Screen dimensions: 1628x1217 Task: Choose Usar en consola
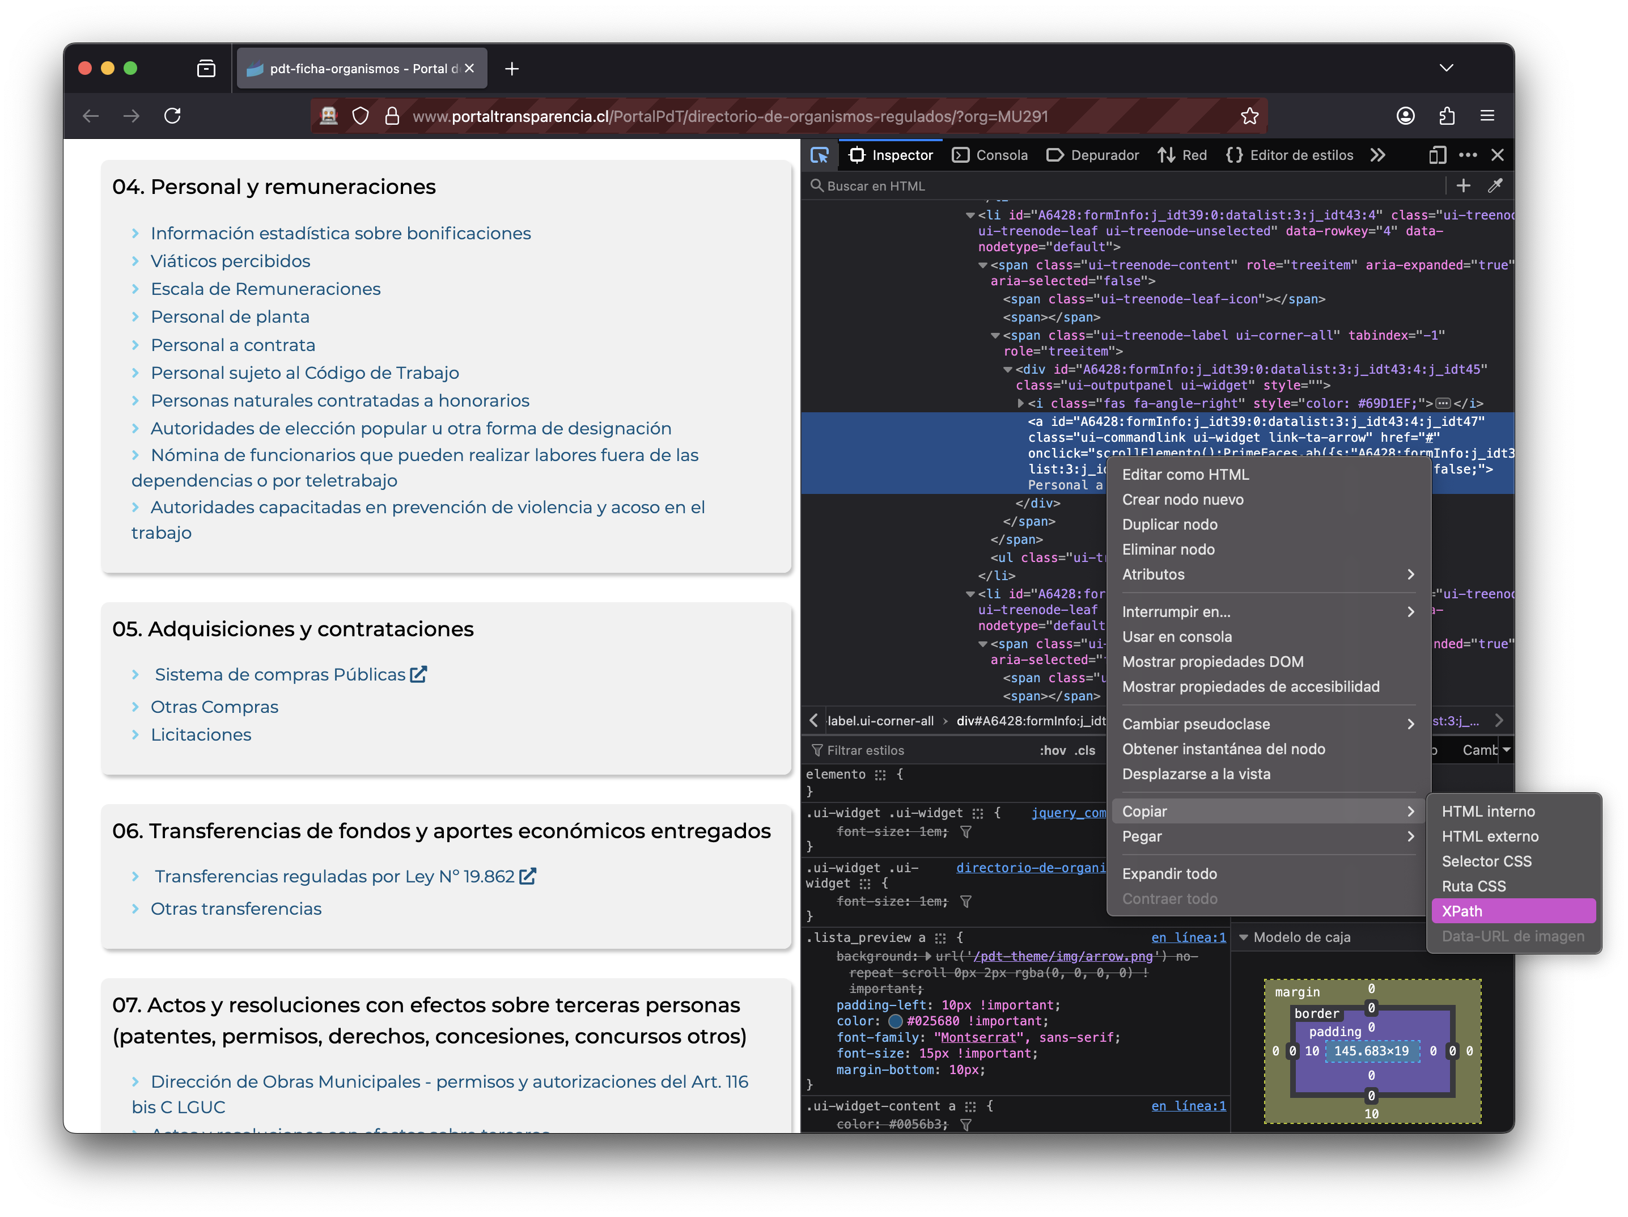coord(1269,637)
